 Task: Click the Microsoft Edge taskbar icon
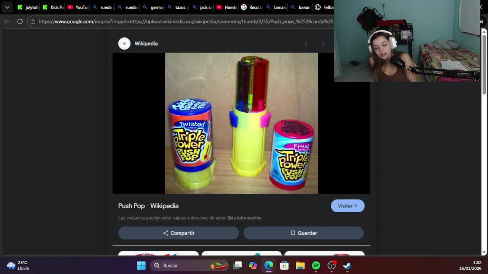click(x=269, y=266)
